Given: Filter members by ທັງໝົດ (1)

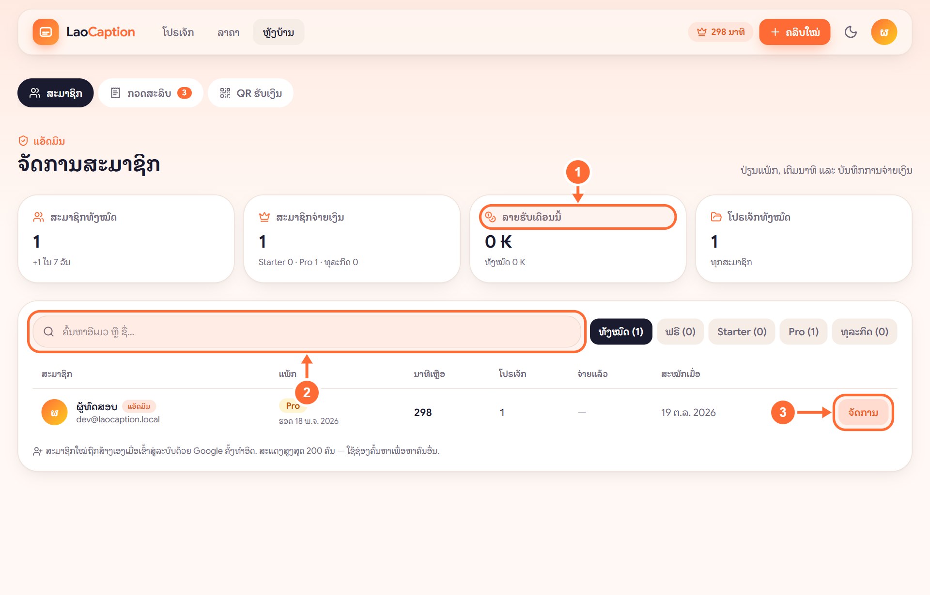Looking at the screenshot, I should pos(621,332).
